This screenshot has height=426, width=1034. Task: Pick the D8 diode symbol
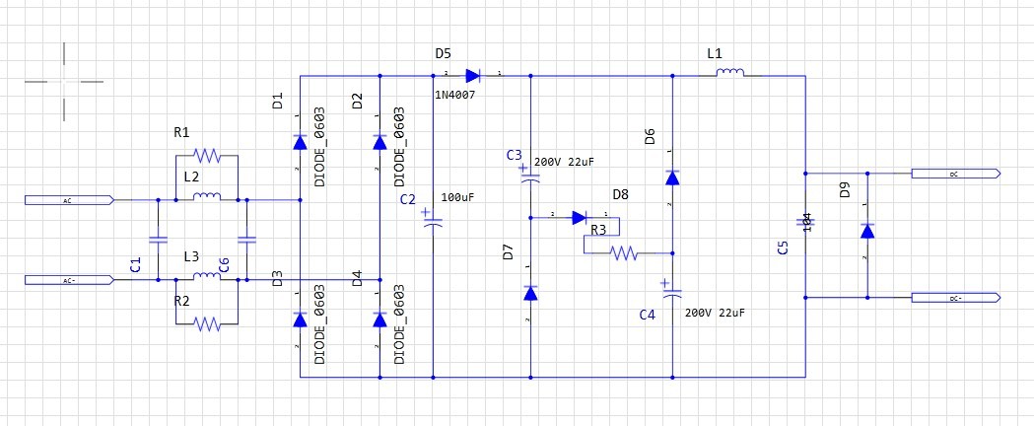pyautogui.click(x=580, y=217)
